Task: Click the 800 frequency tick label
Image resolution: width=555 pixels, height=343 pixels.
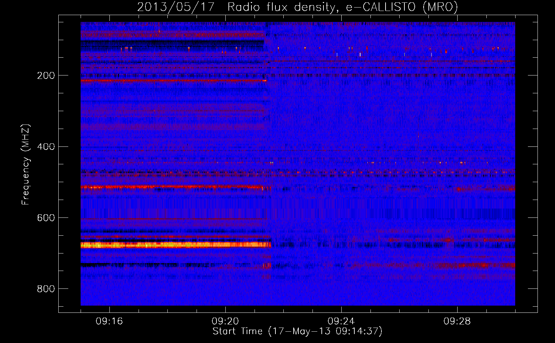Action: pos(46,289)
